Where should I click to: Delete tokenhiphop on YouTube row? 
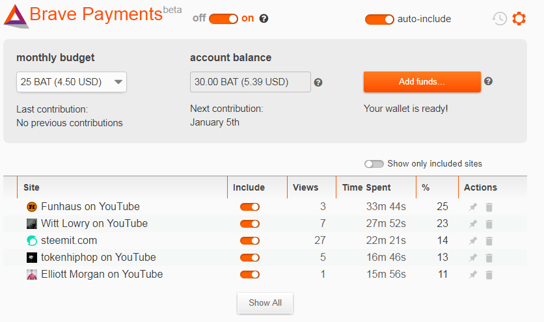(489, 258)
